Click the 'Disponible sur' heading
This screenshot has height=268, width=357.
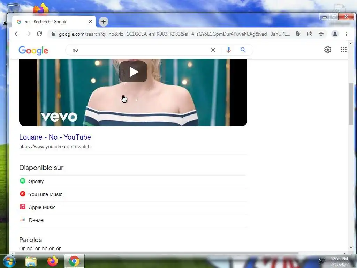pos(41,168)
